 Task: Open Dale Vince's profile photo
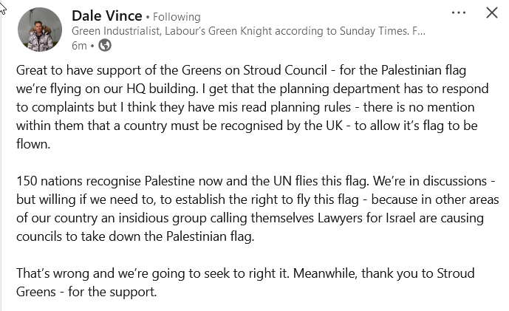tap(40, 30)
